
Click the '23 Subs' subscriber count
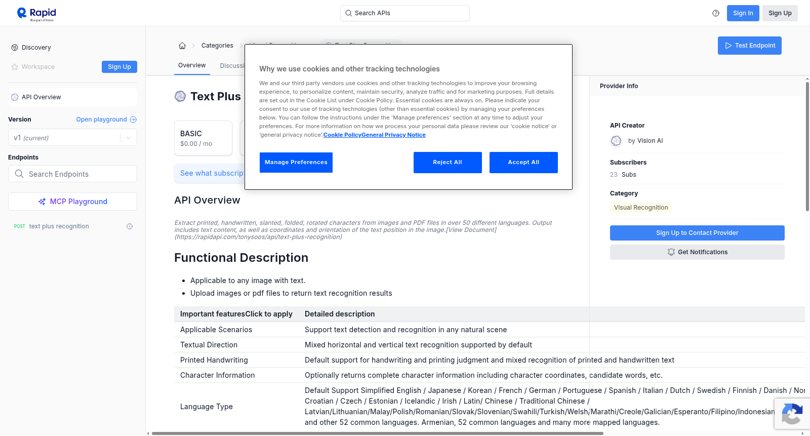point(623,175)
